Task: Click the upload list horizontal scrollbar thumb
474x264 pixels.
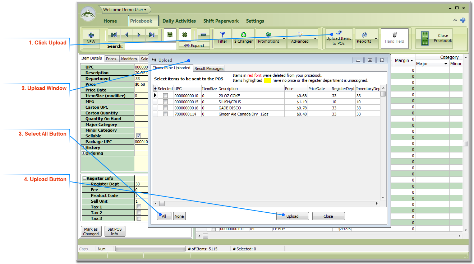Action: [x=162, y=203]
